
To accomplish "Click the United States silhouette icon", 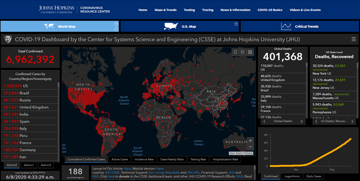I will [x=171, y=26].
